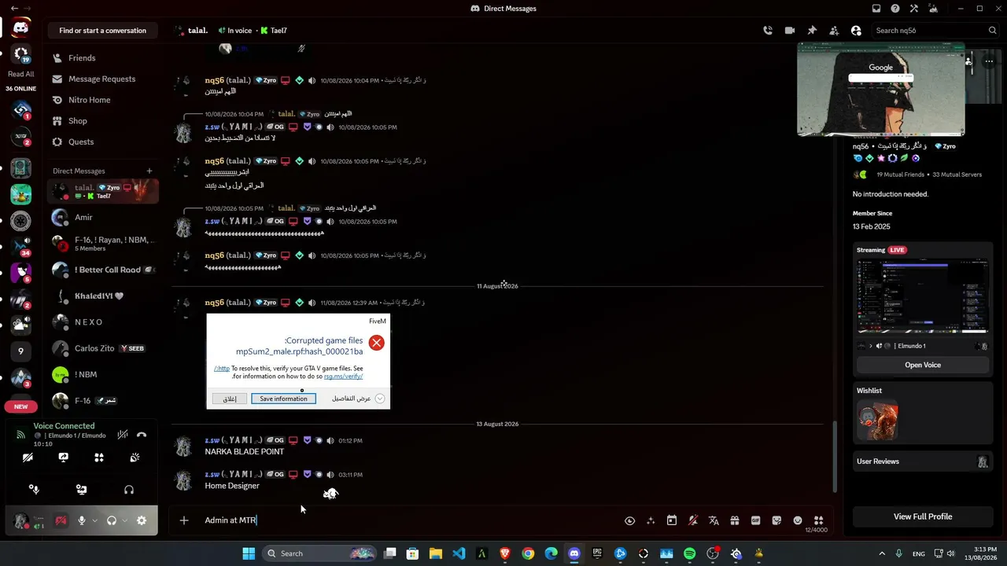1007x566 pixels.
Task: Open the apps launcher in message bar
Action: pos(819,520)
